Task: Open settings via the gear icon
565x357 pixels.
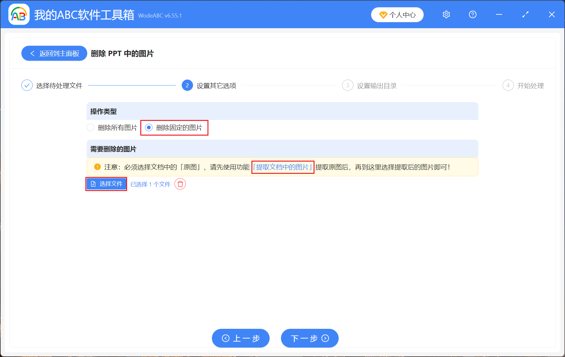Action: [446, 14]
